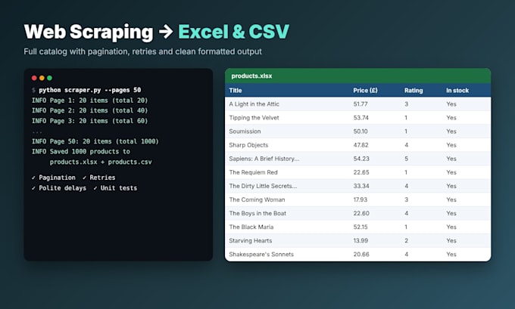Click the price value 51.77
This screenshot has height=309, width=515.
tap(360, 104)
